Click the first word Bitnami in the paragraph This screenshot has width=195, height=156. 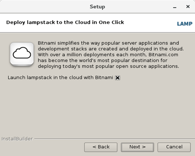tap(47, 43)
